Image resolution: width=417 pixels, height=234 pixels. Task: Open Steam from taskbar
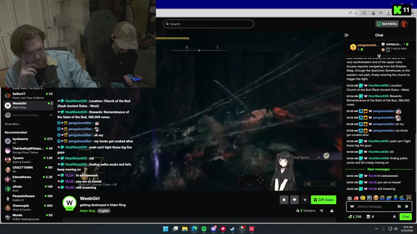(x=233, y=229)
